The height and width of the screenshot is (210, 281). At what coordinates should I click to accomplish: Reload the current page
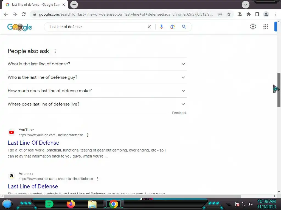[x=24, y=14]
